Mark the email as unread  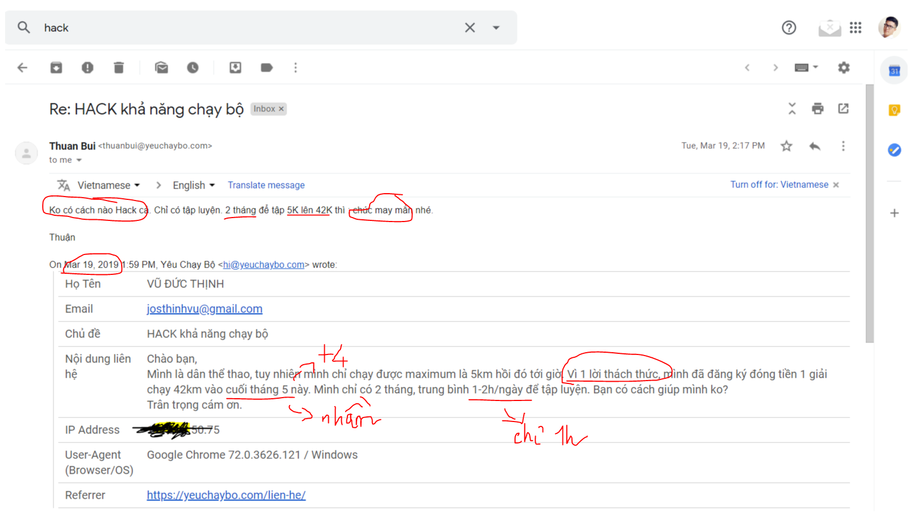pyautogui.click(x=162, y=68)
